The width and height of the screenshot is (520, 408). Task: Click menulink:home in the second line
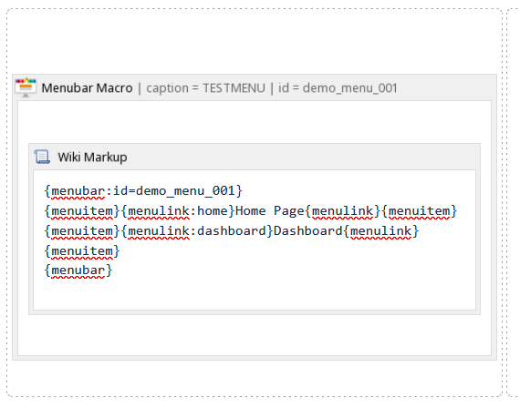pyautogui.click(x=178, y=211)
